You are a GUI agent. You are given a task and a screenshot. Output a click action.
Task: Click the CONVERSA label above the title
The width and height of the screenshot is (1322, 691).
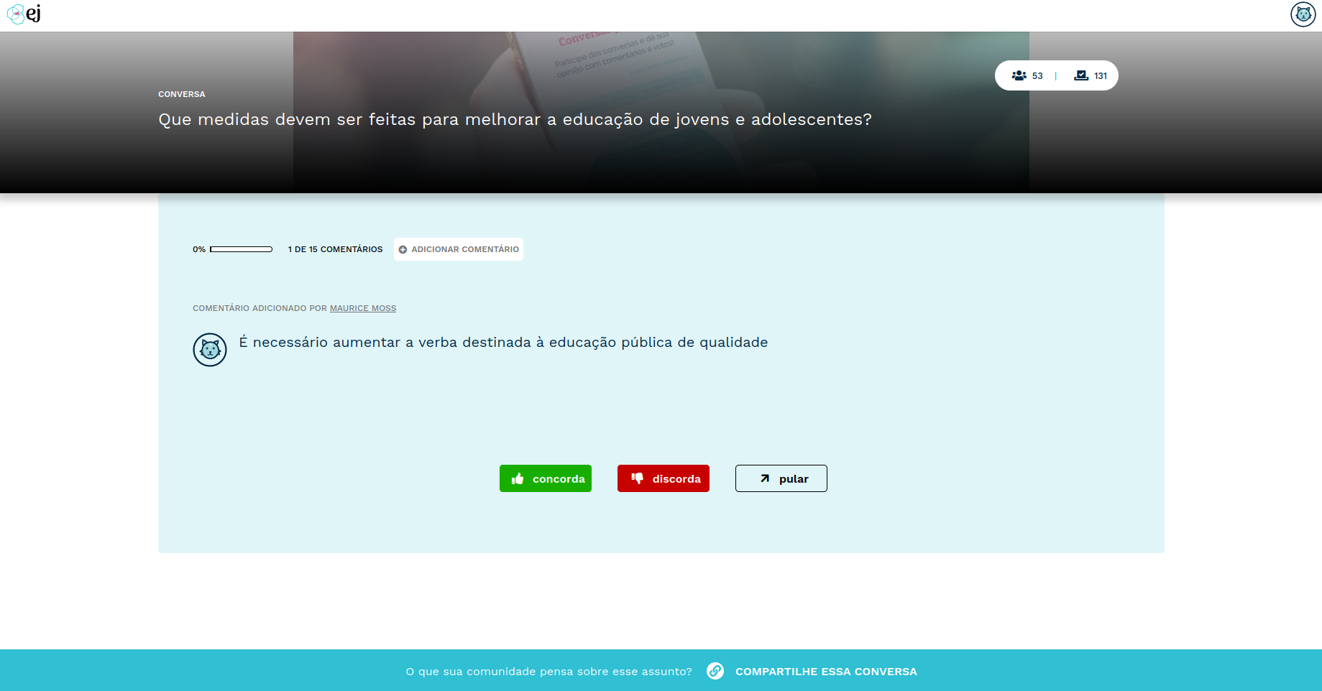point(182,94)
